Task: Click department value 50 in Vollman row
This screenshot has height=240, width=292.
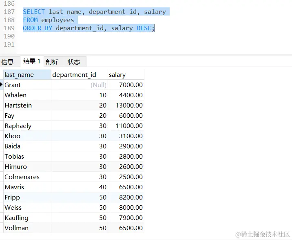Action: coord(80,228)
